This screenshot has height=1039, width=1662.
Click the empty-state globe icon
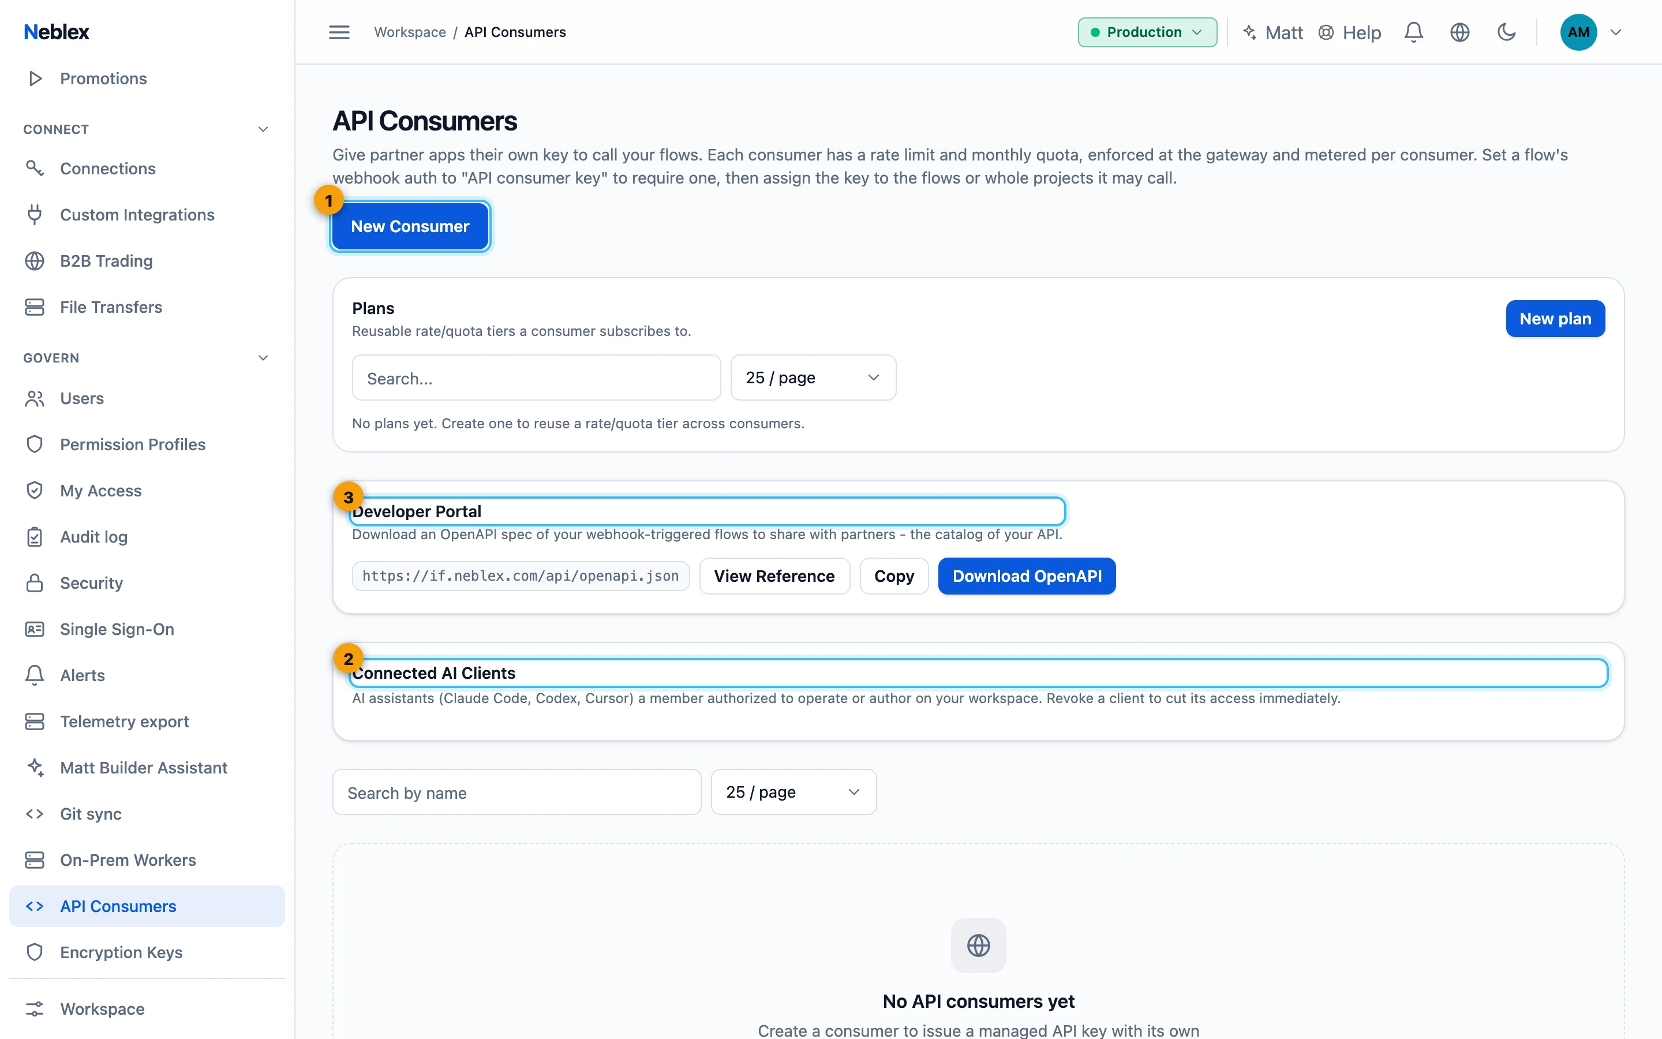[x=978, y=945]
